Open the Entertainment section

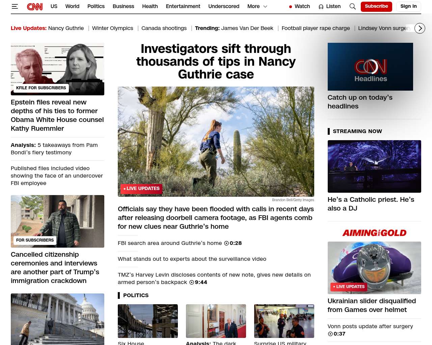tap(183, 6)
